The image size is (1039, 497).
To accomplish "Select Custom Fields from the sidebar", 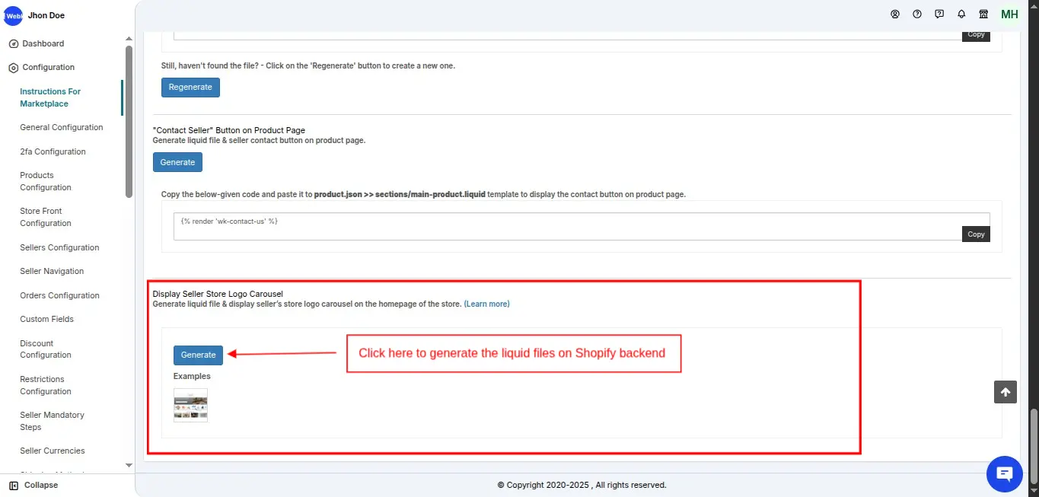I will 46,319.
